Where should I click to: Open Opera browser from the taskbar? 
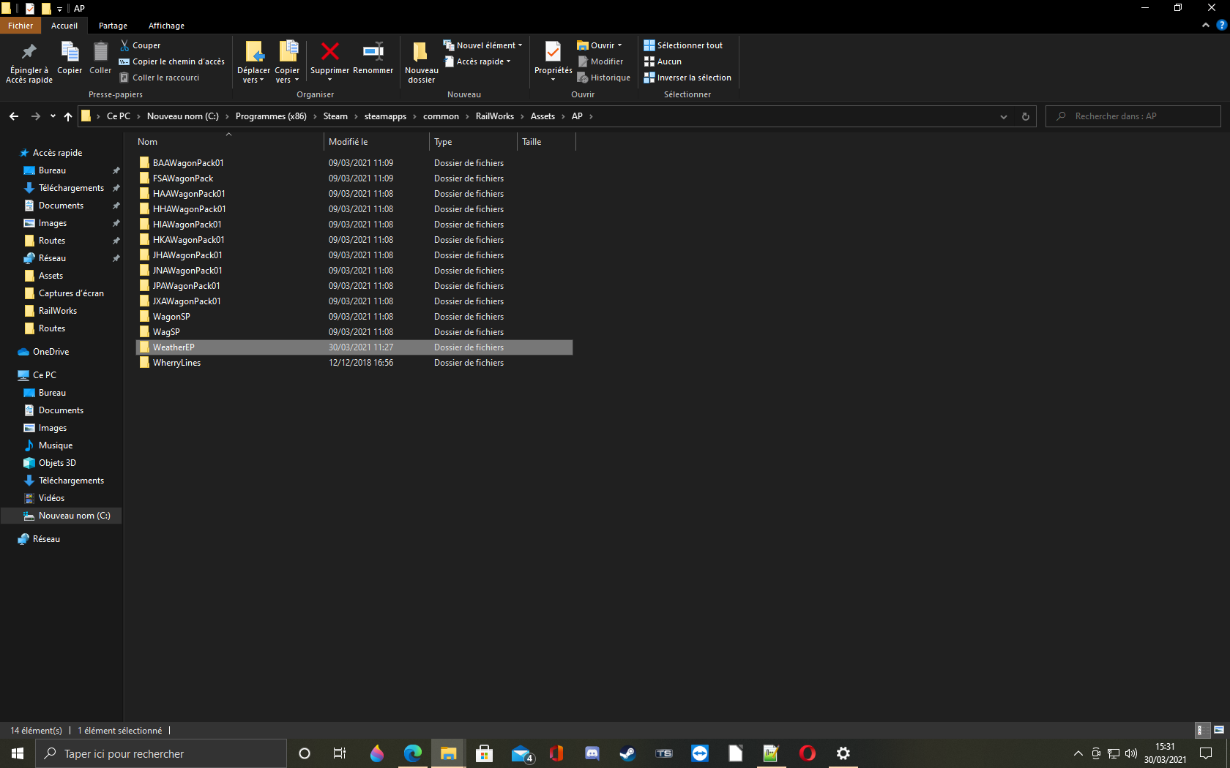(x=808, y=753)
